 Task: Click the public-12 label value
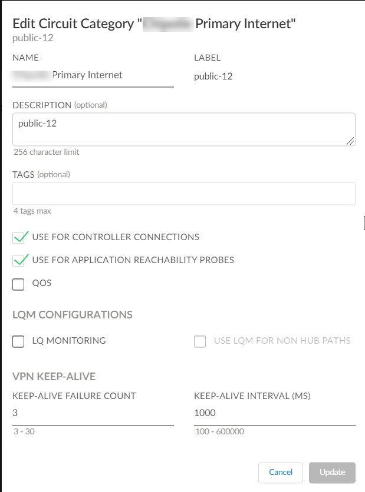(213, 76)
